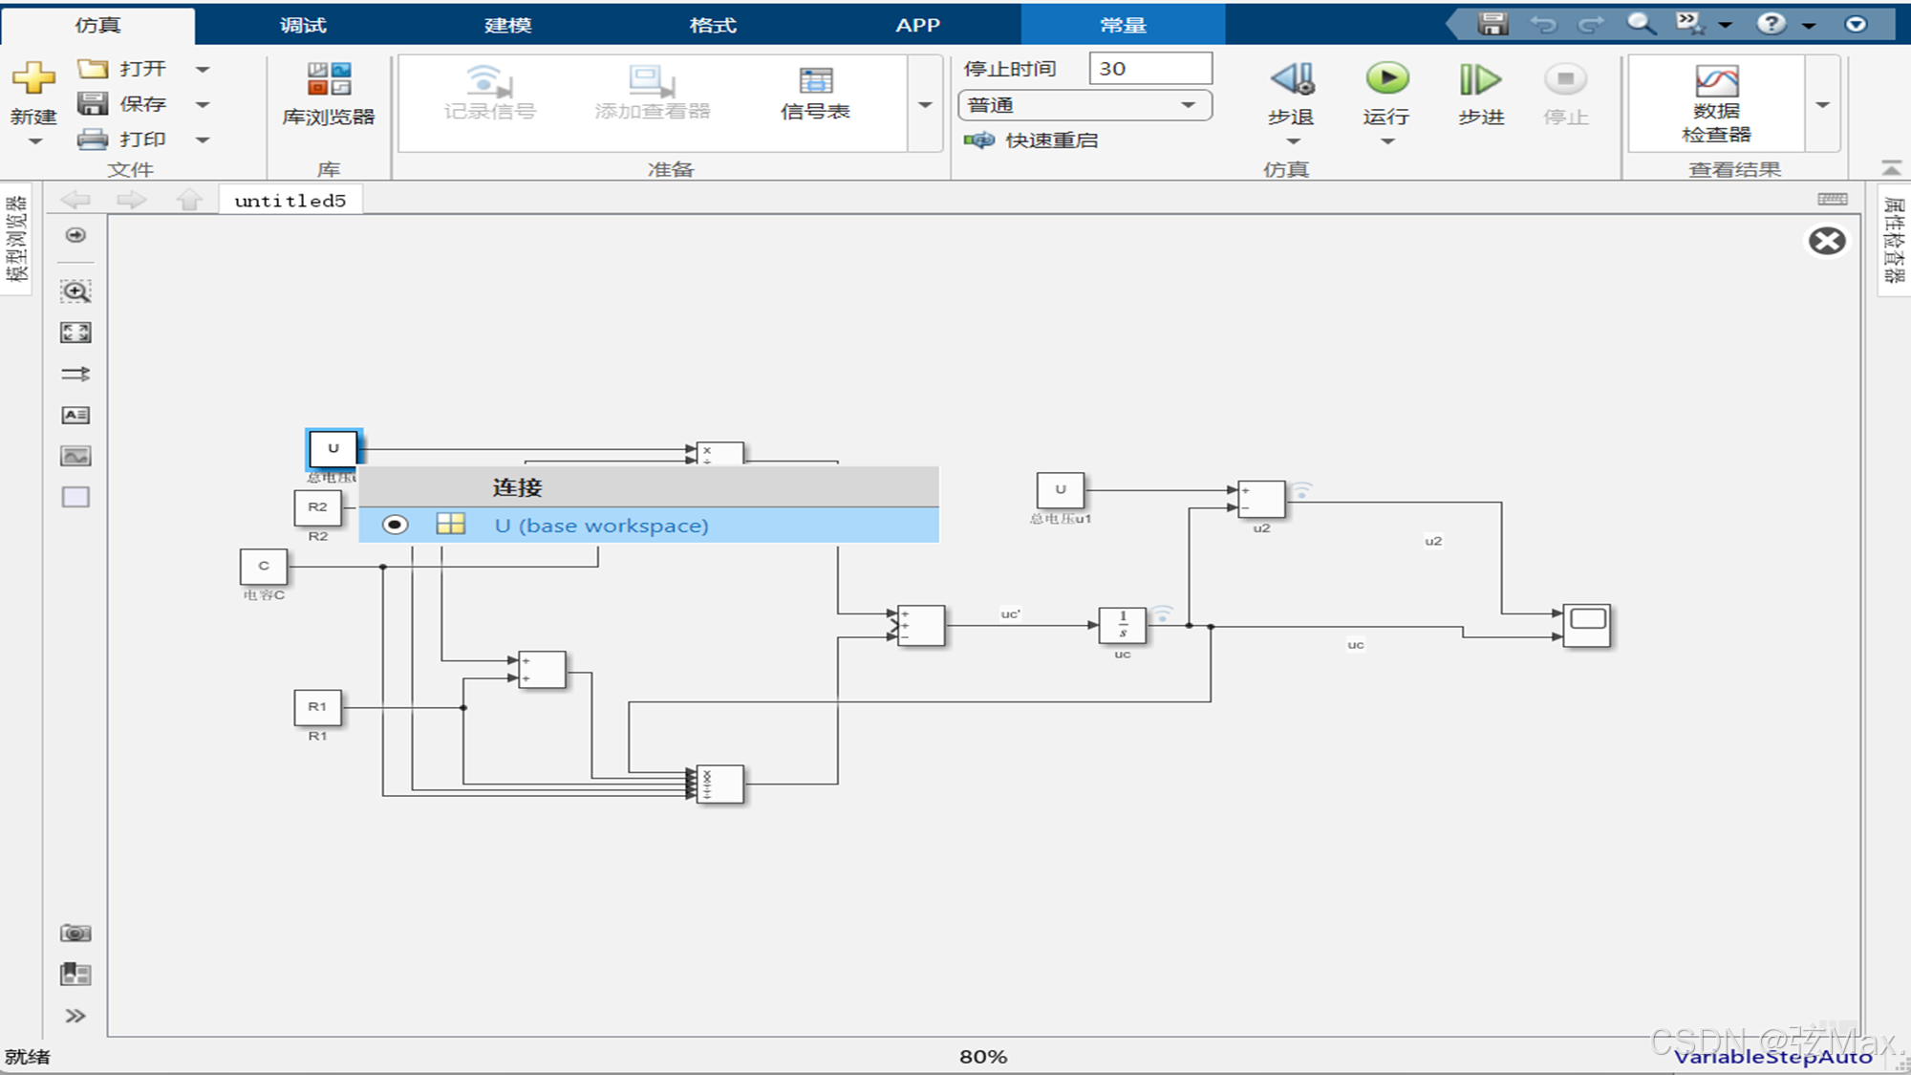Select the U (base workspace) radio button
The width and height of the screenshot is (1911, 1075).
(395, 525)
